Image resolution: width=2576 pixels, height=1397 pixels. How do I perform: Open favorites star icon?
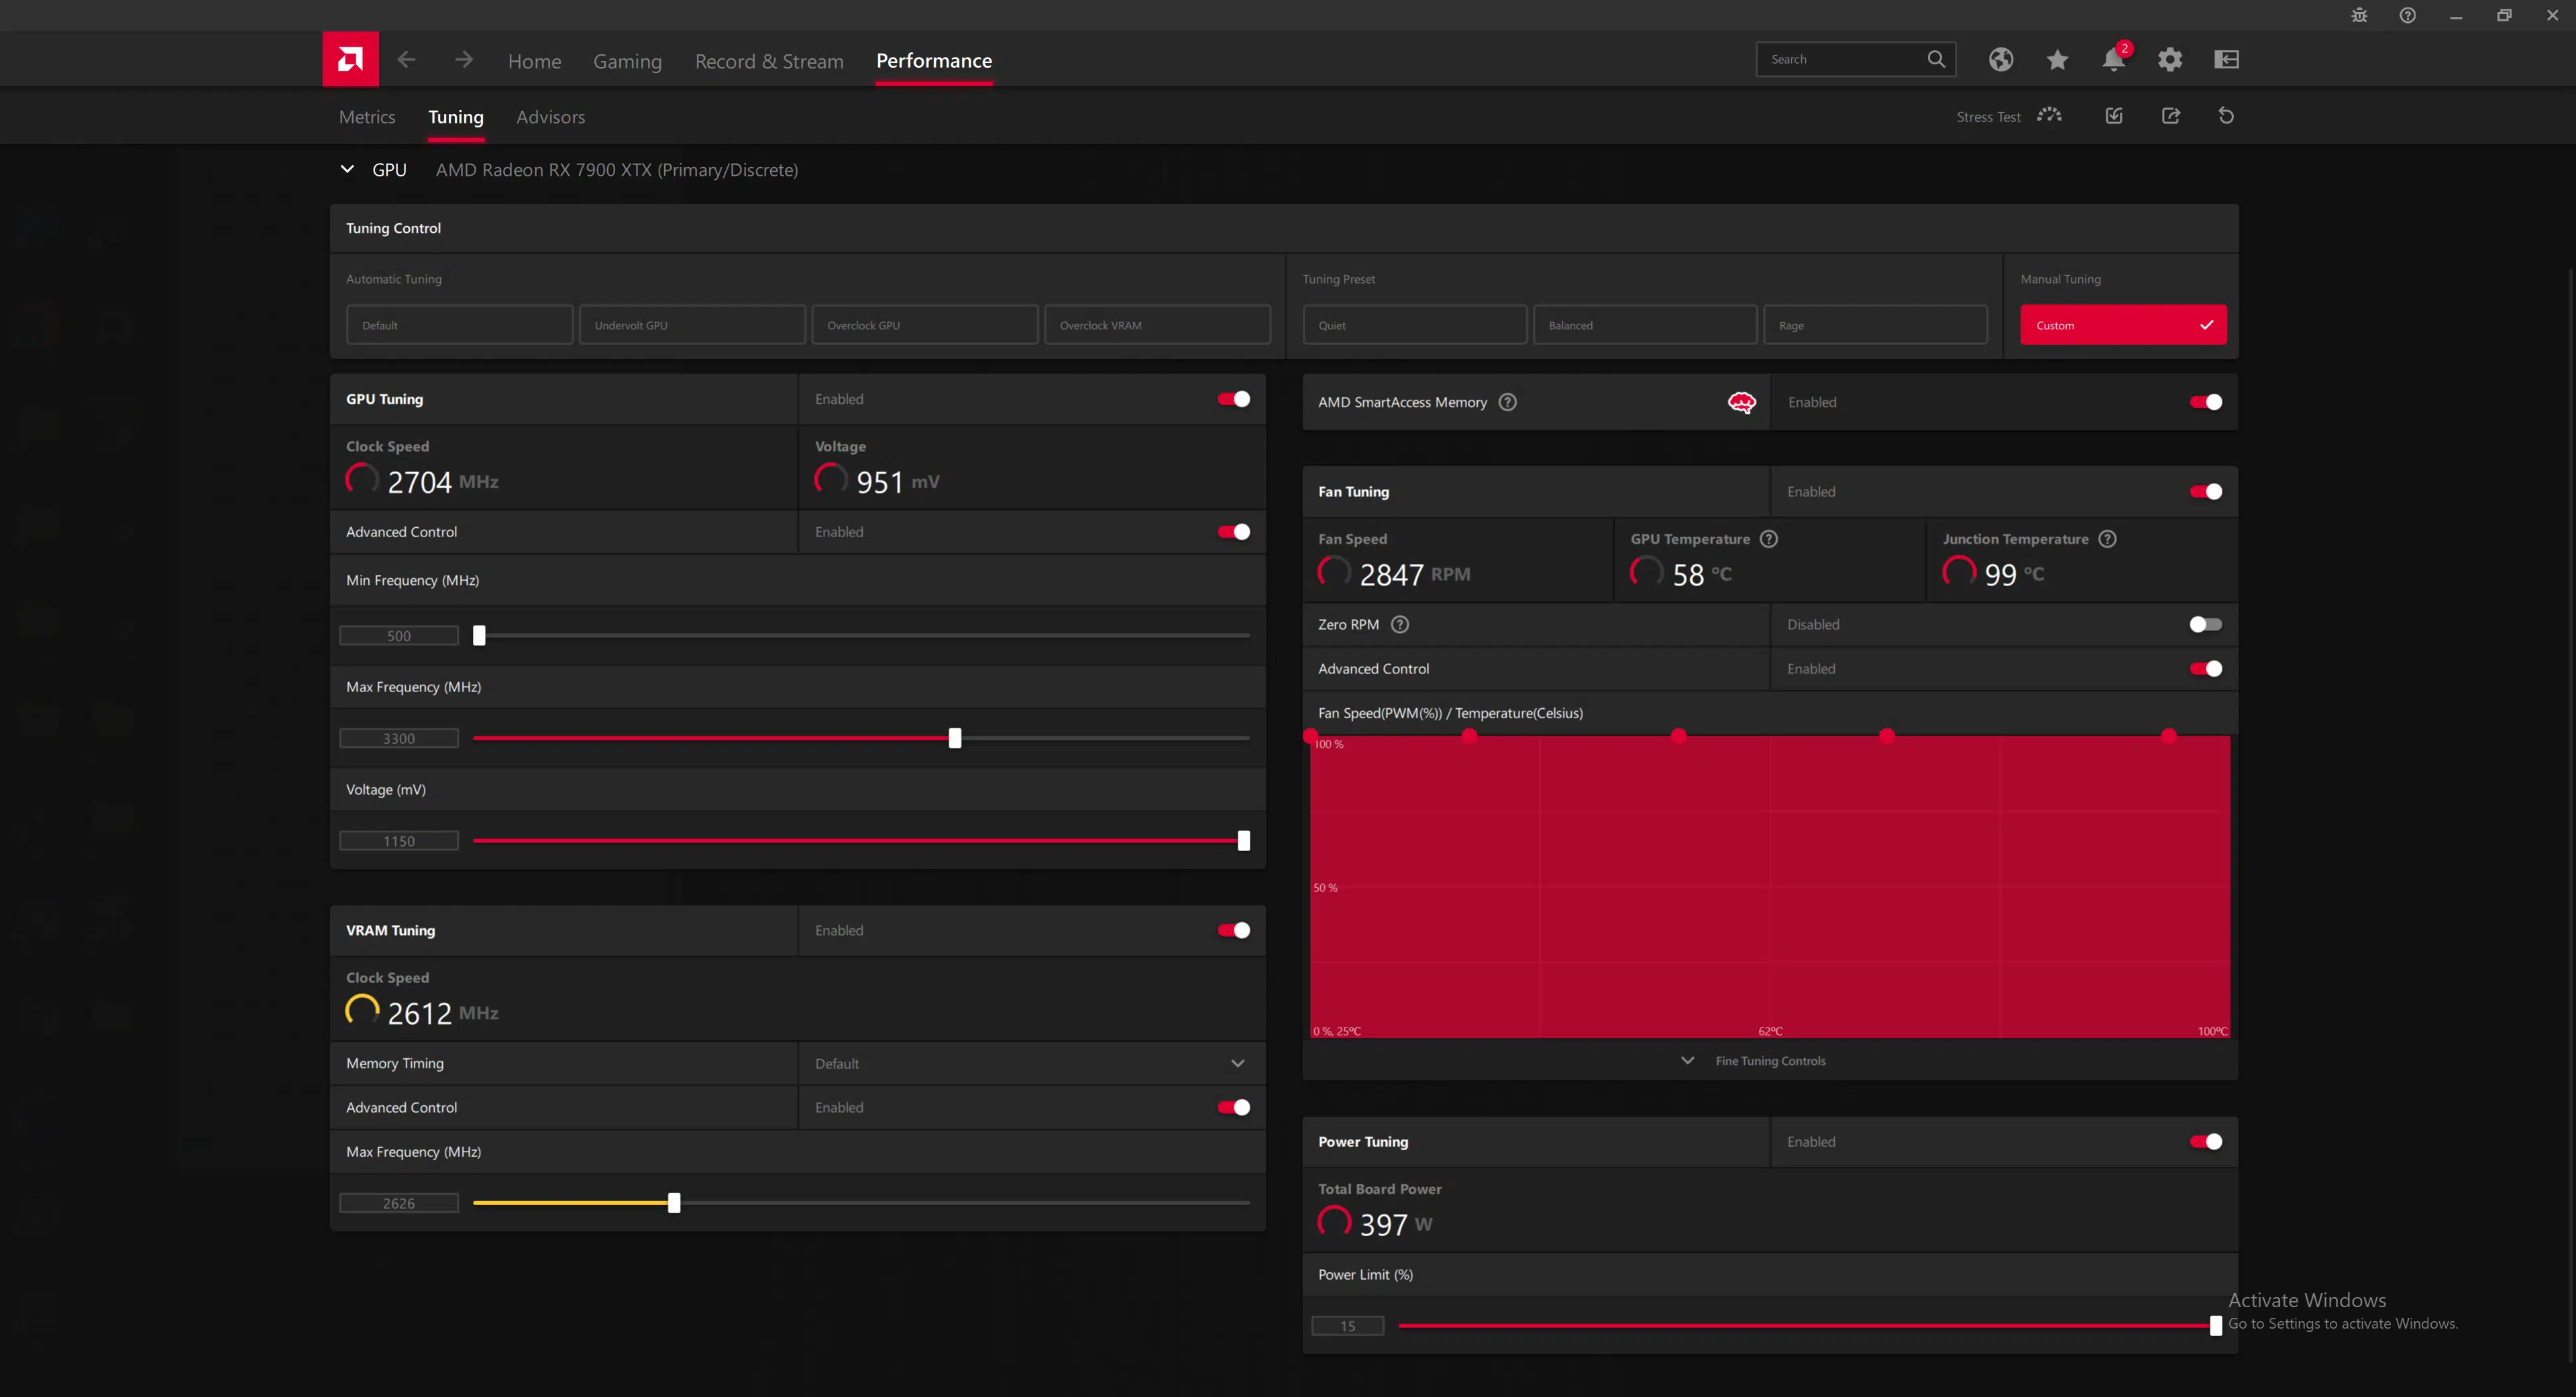tap(2057, 60)
